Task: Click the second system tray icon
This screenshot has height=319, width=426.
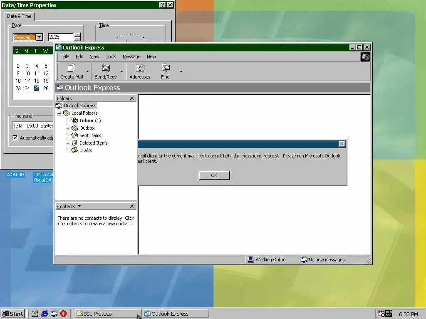Action: 389,314
